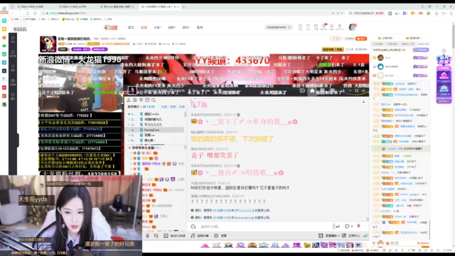Screen dimensions: 455x256
Task: Open the browser sidebar WeChat-style green icon
Action: [4, 54]
